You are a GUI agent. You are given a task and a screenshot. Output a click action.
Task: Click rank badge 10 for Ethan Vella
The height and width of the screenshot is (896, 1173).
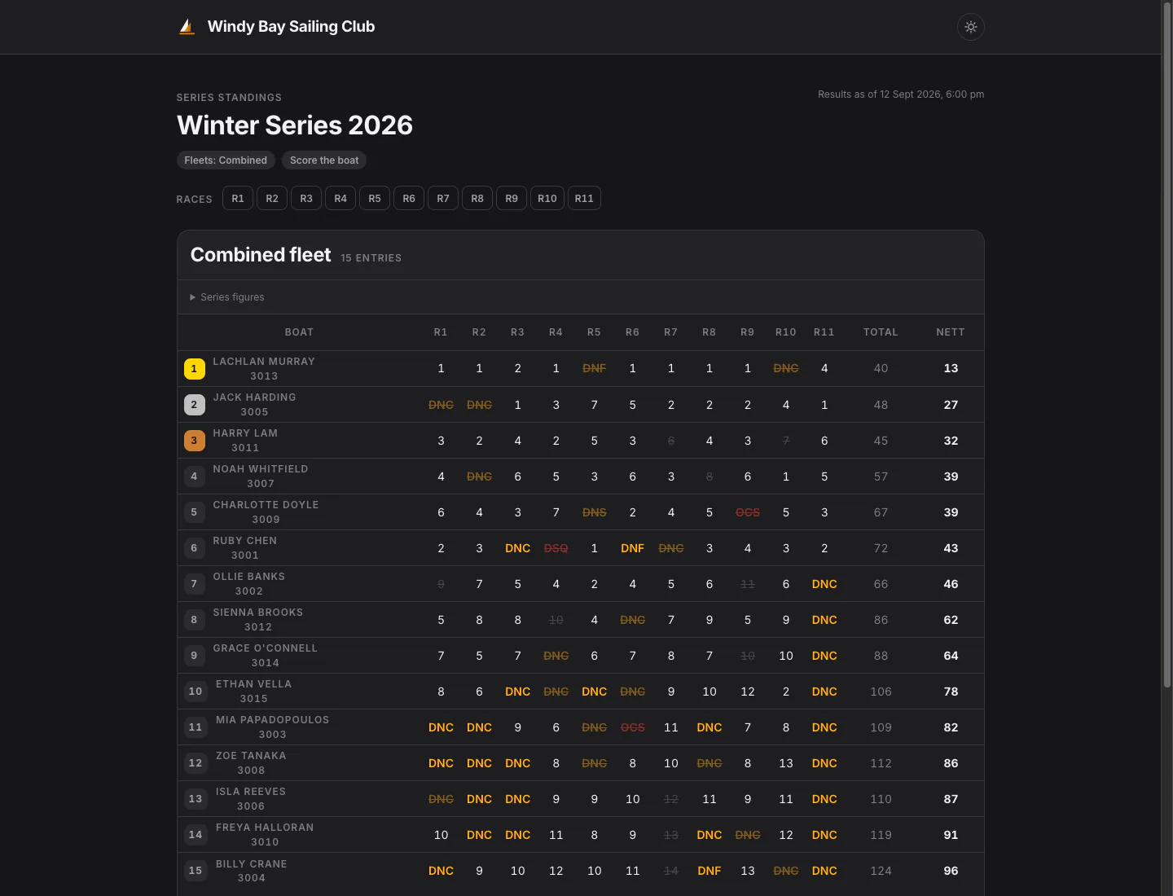[195, 692]
